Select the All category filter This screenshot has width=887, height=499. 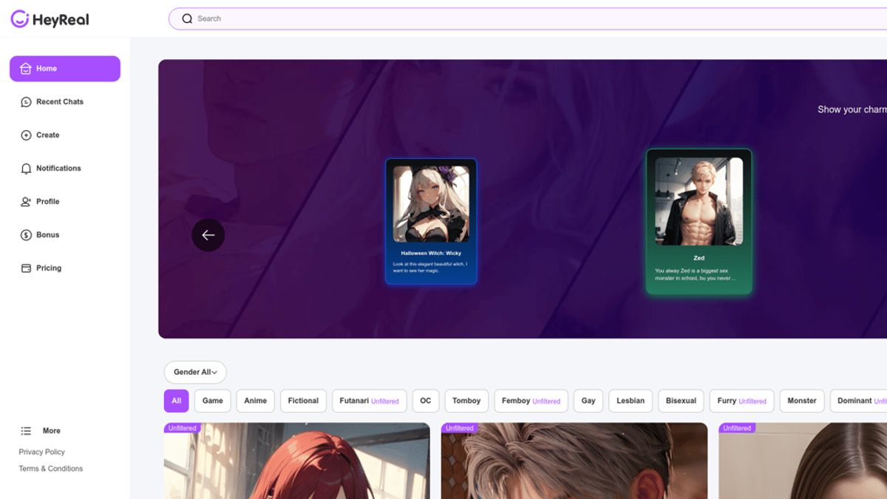pos(176,401)
